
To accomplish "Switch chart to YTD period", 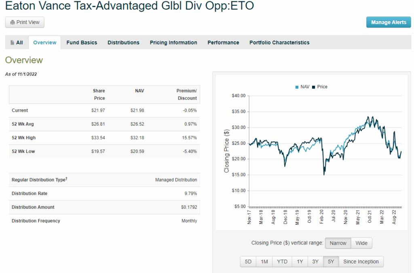I will pyautogui.click(x=282, y=262).
